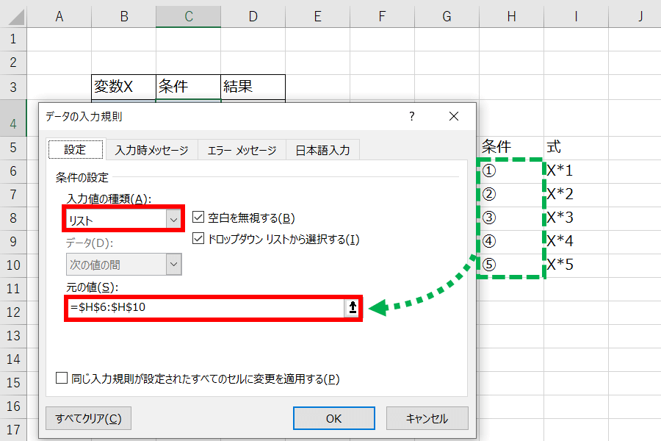
Task: Select the 設定 tab
Action: click(75, 150)
